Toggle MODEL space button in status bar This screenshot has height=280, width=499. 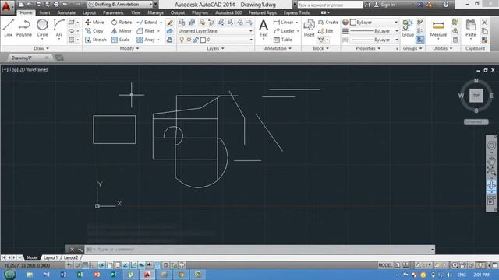coord(385,265)
